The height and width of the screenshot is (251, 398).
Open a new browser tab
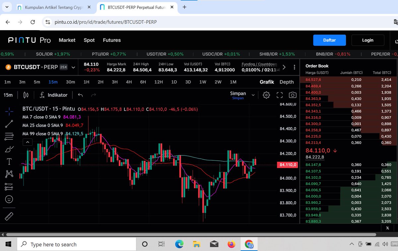pos(184,7)
